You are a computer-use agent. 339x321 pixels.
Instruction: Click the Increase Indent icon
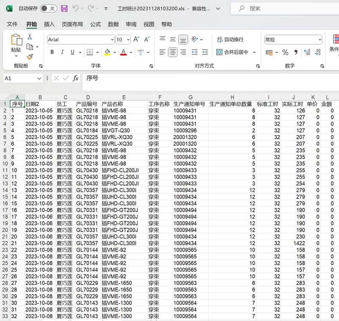click(x=205, y=53)
